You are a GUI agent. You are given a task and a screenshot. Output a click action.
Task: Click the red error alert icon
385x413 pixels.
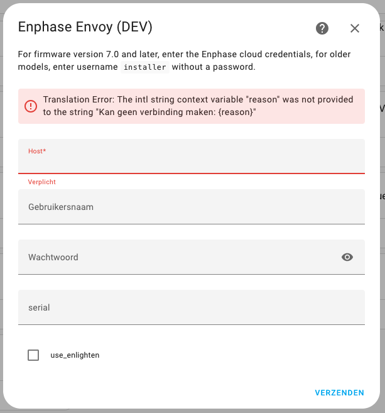pyautogui.click(x=31, y=106)
